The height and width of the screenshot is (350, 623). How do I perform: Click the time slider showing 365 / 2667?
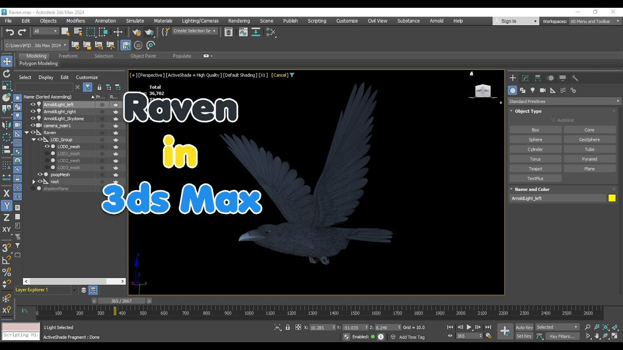pos(122,301)
